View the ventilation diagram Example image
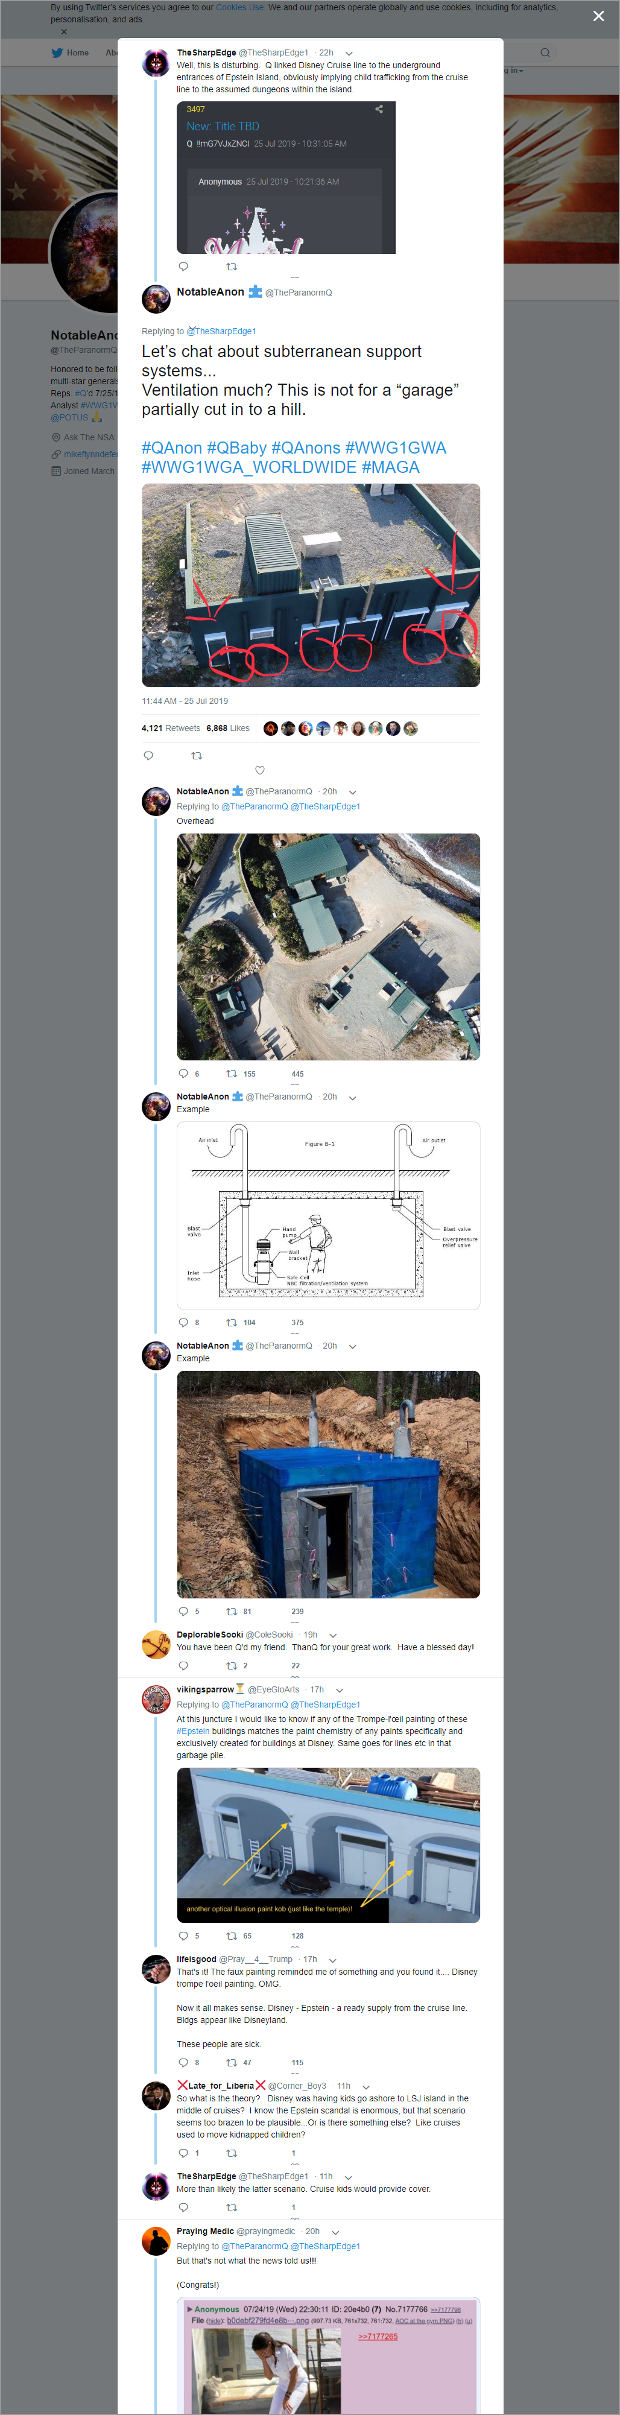 [x=328, y=1215]
